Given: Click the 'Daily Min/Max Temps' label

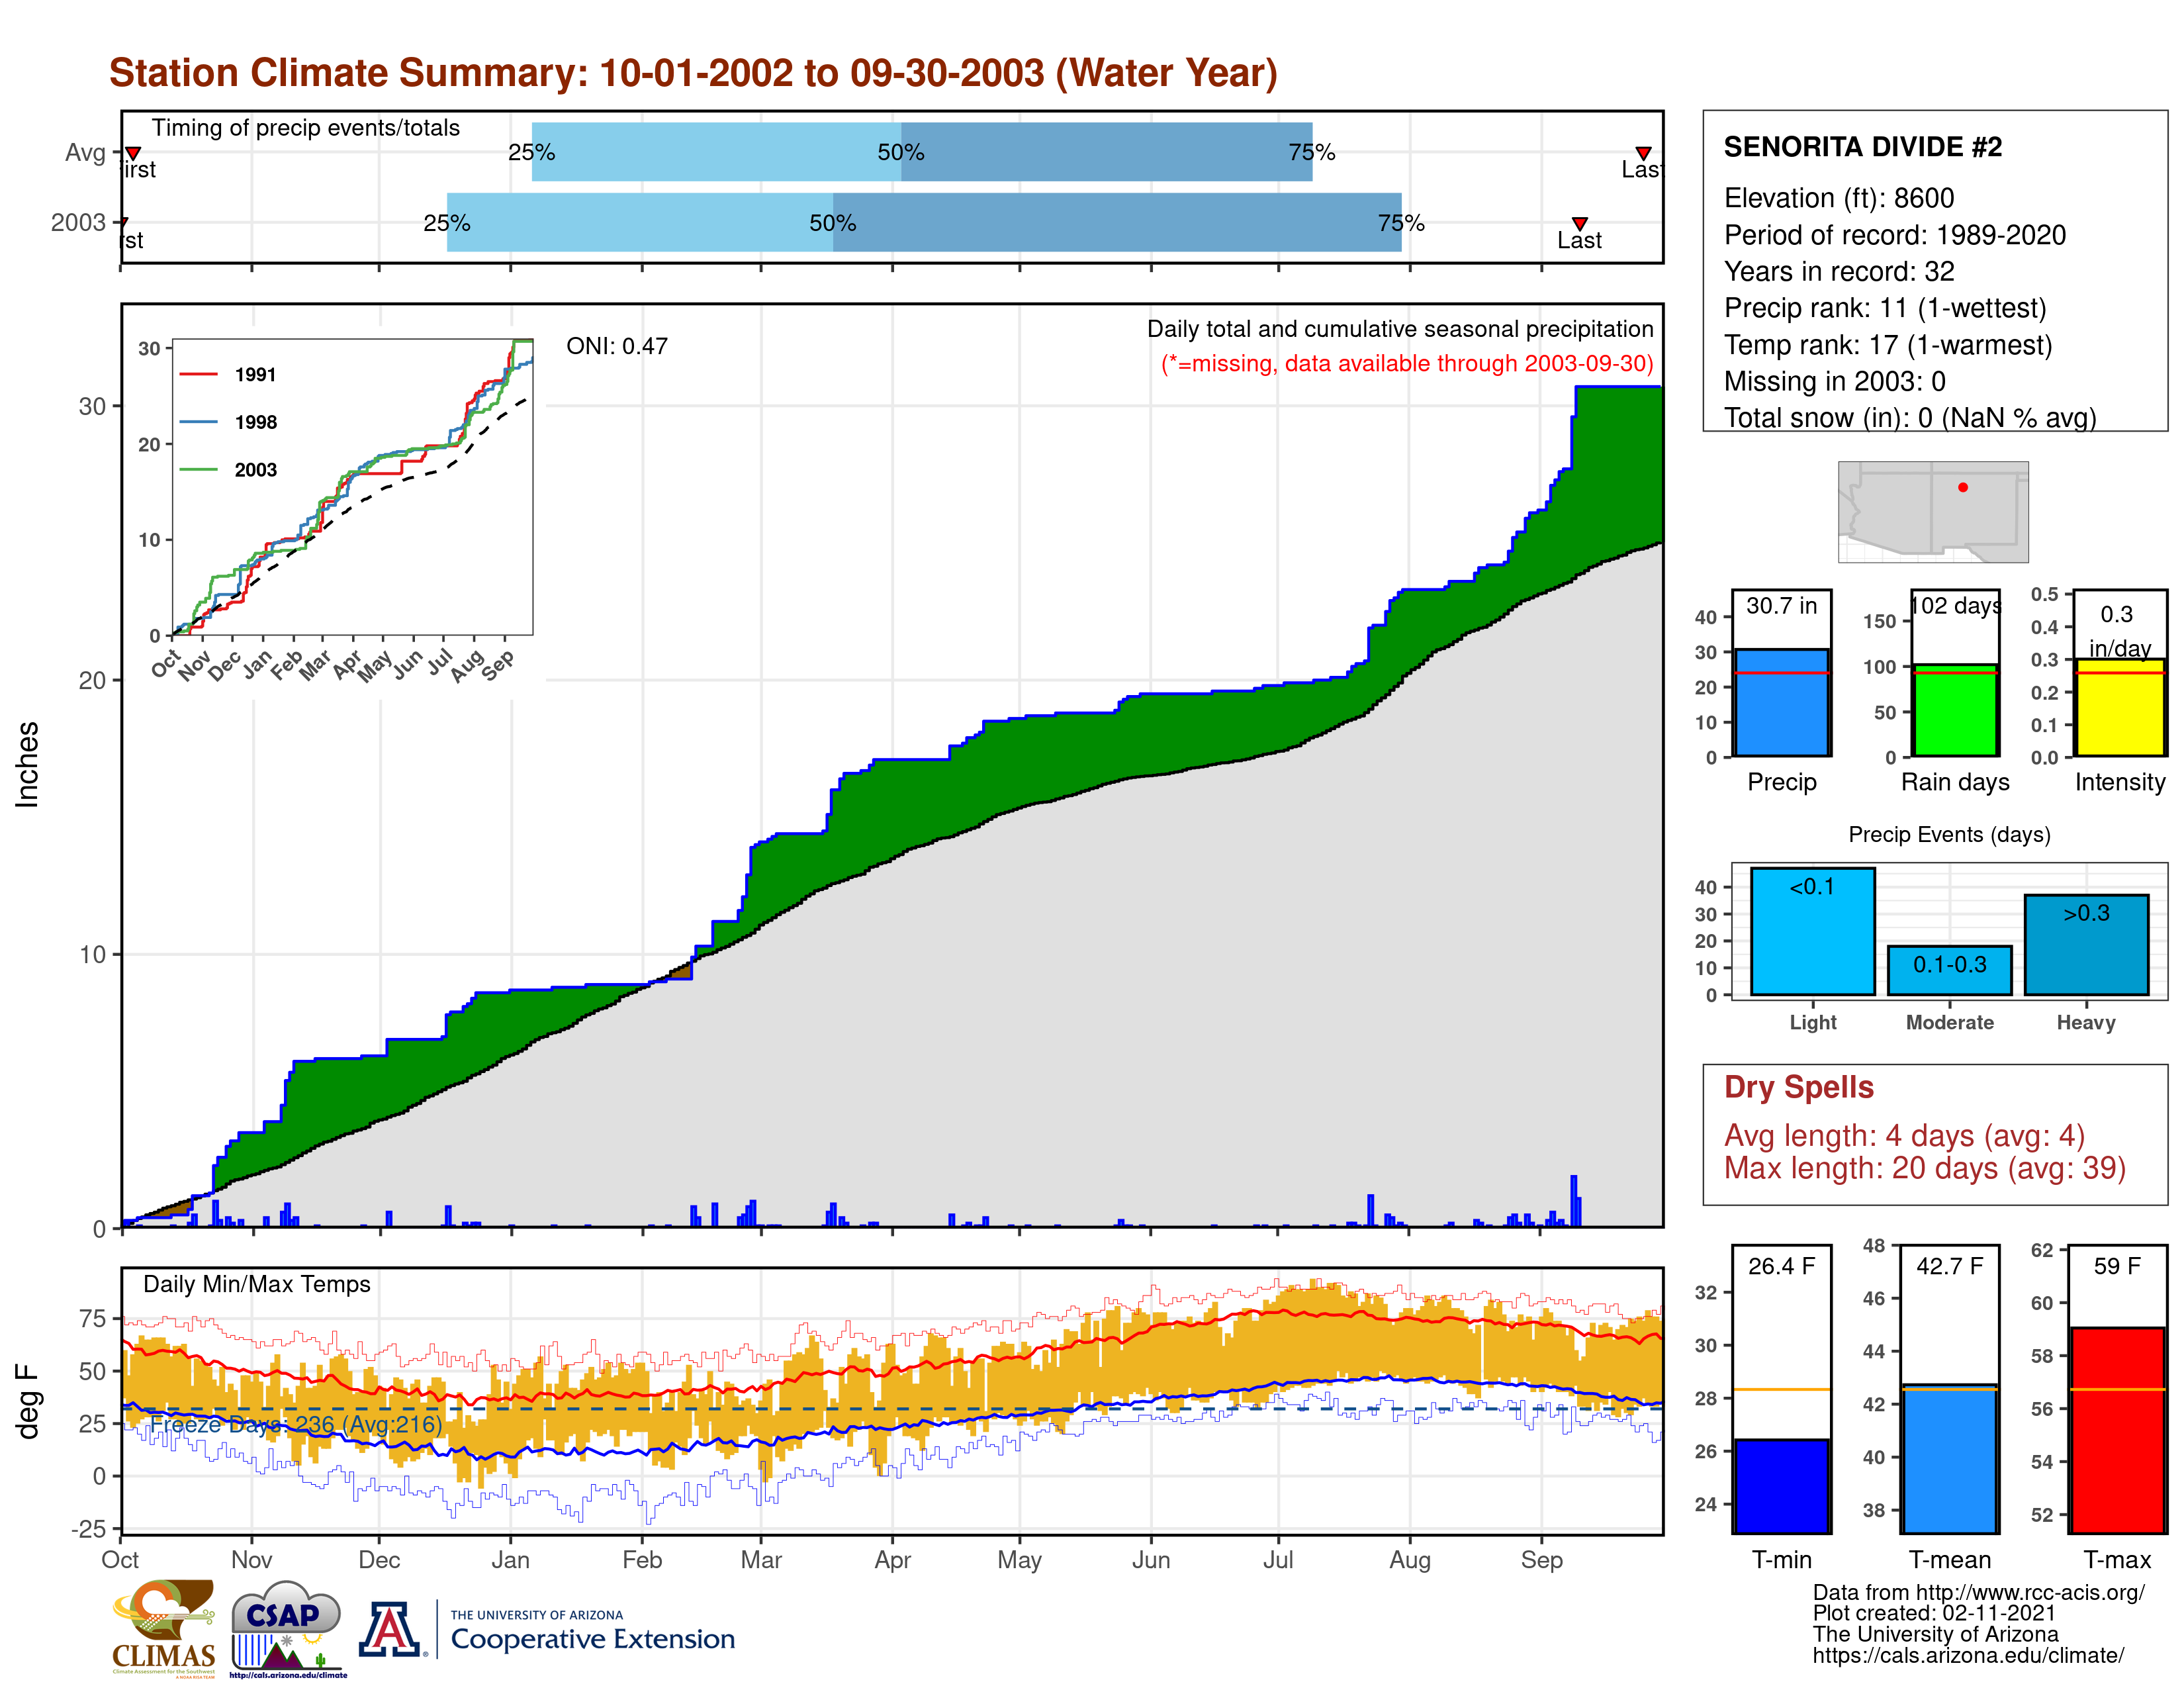Looking at the screenshot, I should [257, 1284].
